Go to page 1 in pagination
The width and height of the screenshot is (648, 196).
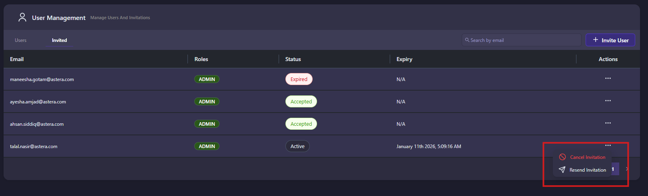[x=615, y=169]
